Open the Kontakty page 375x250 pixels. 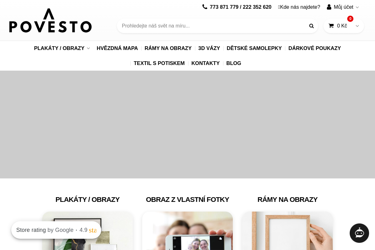click(x=205, y=63)
